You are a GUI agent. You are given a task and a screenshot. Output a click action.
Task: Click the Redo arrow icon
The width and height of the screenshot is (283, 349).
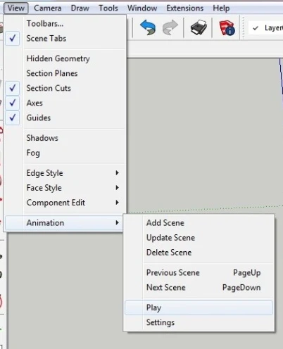[x=170, y=27]
